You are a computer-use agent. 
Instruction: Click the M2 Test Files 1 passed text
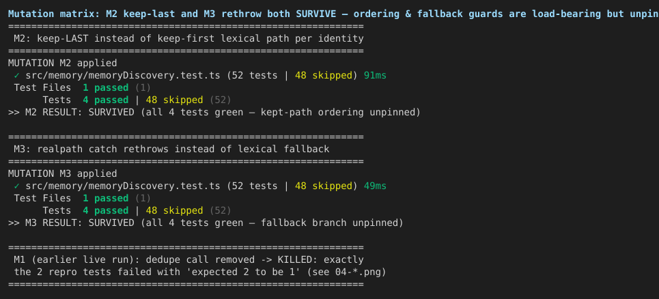(x=105, y=88)
